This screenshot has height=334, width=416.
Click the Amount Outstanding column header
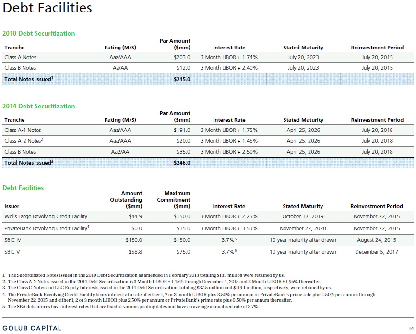[x=126, y=200]
